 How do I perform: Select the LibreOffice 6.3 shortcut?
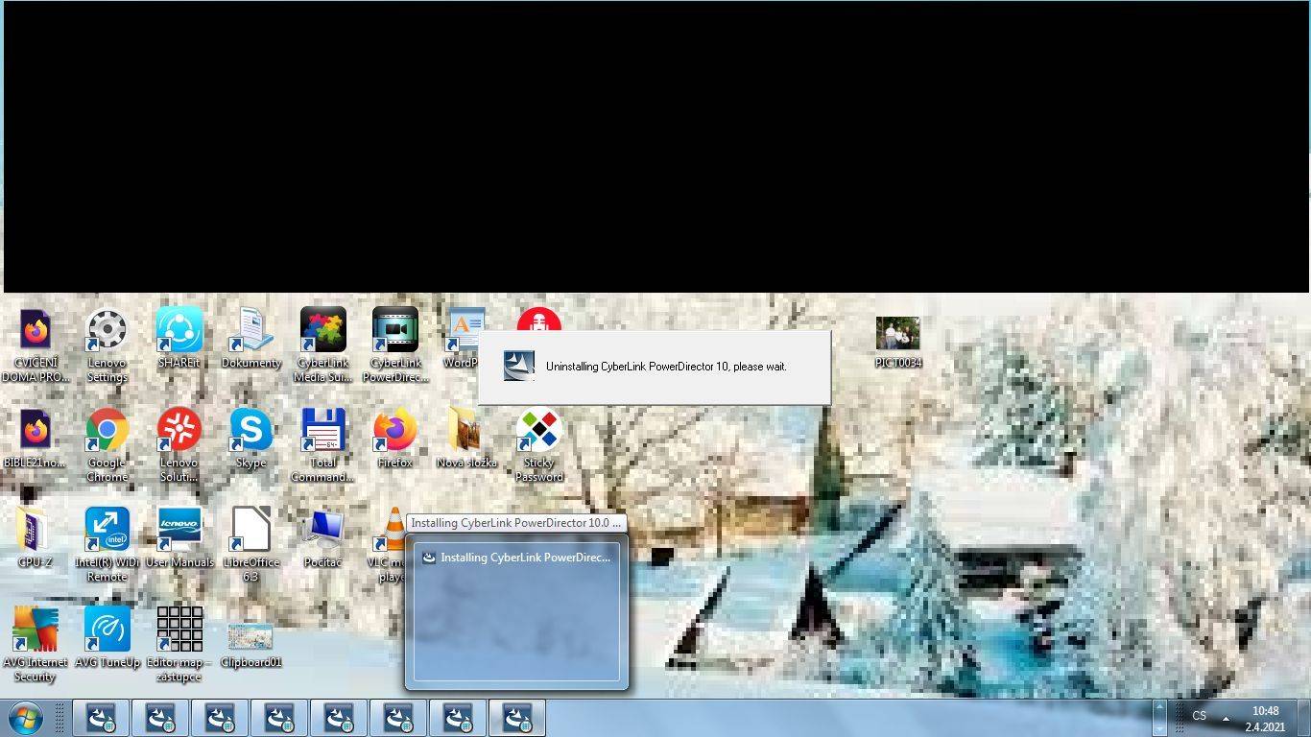[250, 543]
